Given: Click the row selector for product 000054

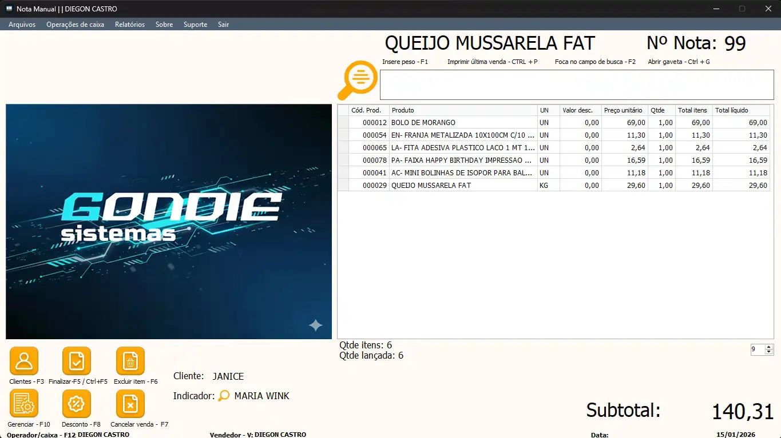Looking at the screenshot, I should point(343,135).
